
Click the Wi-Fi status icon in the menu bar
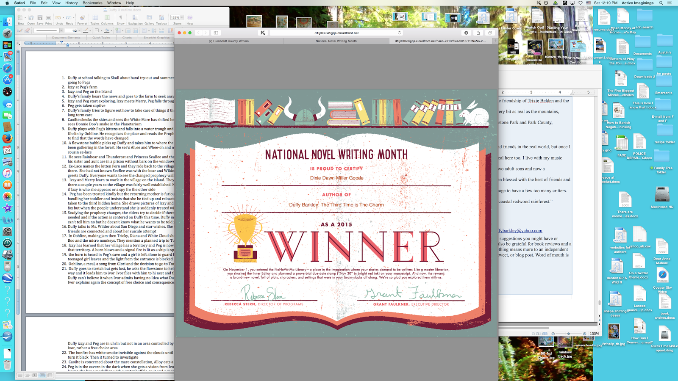coord(580,3)
